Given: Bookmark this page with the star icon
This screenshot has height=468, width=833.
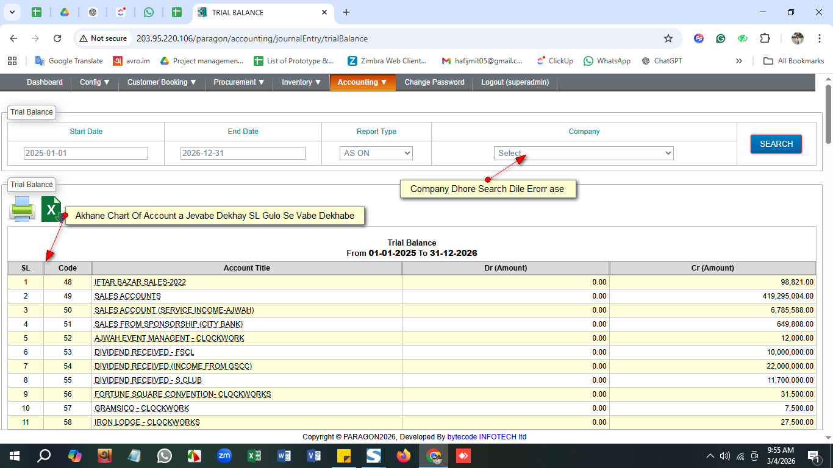Looking at the screenshot, I should (668, 38).
